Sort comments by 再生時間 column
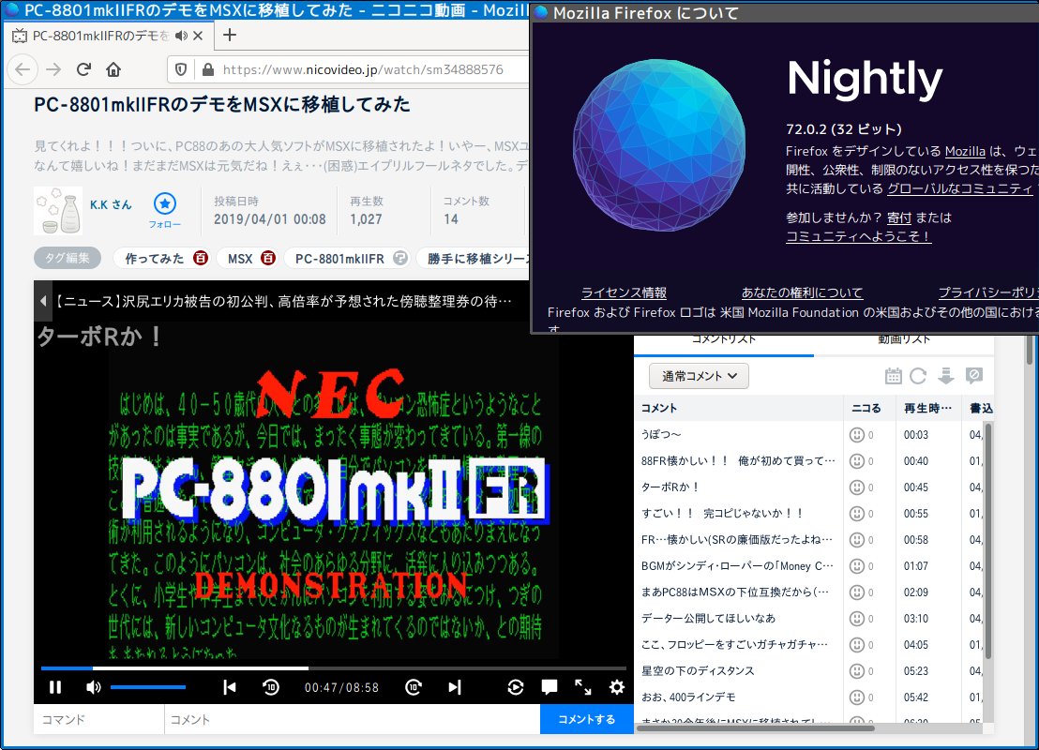1039x750 pixels. click(927, 408)
